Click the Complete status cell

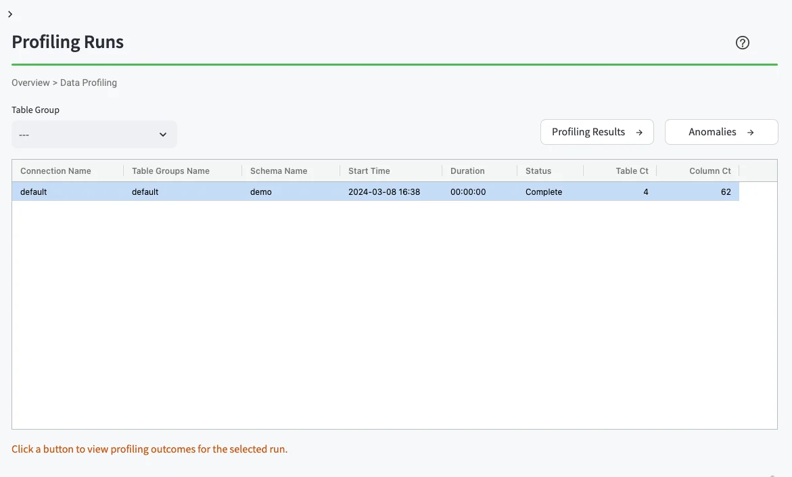click(544, 191)
